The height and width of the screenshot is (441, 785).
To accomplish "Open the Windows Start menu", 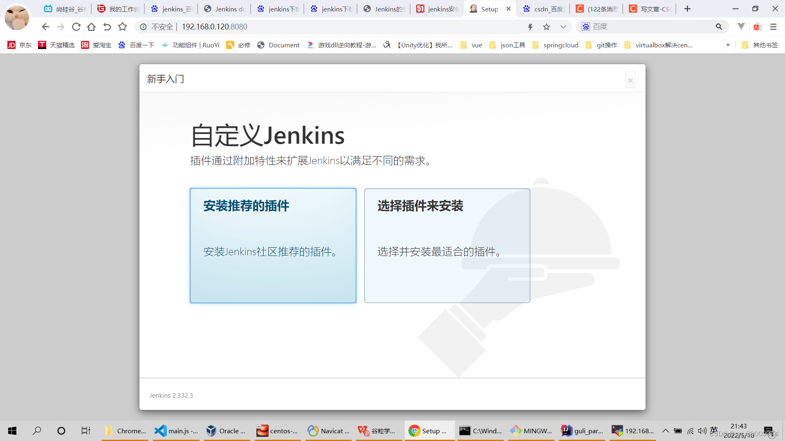I will (x=12, y=430).
